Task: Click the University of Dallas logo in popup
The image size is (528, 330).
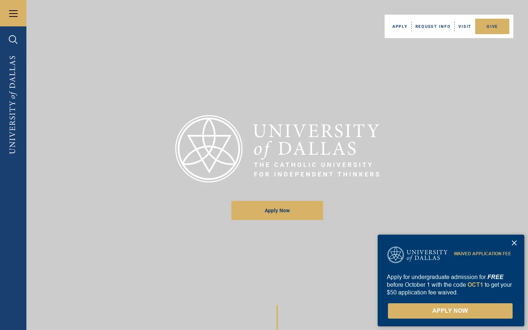Action: 417,255
